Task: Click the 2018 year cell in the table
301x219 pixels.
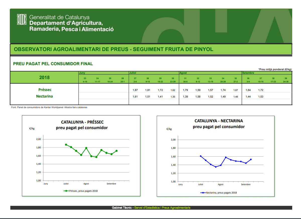Action: pos(44,78)
